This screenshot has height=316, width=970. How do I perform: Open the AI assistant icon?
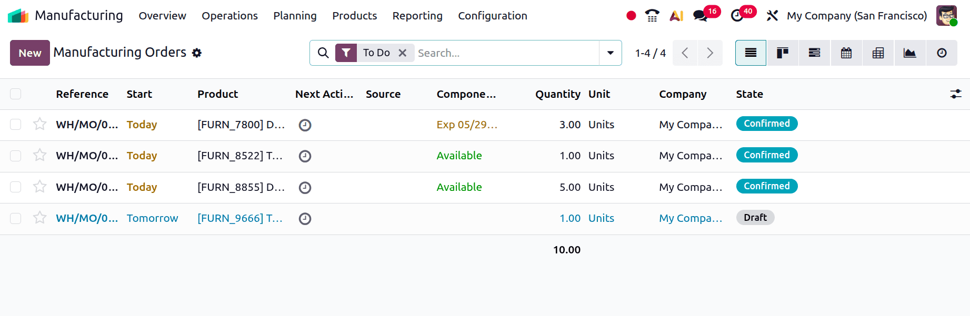point(676,16)
